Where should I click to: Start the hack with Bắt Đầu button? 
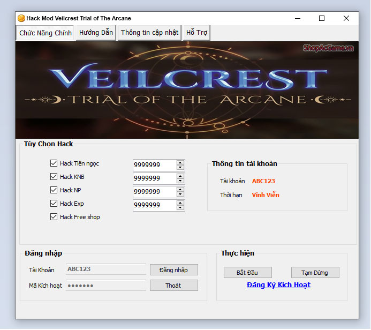pos(247,273)
